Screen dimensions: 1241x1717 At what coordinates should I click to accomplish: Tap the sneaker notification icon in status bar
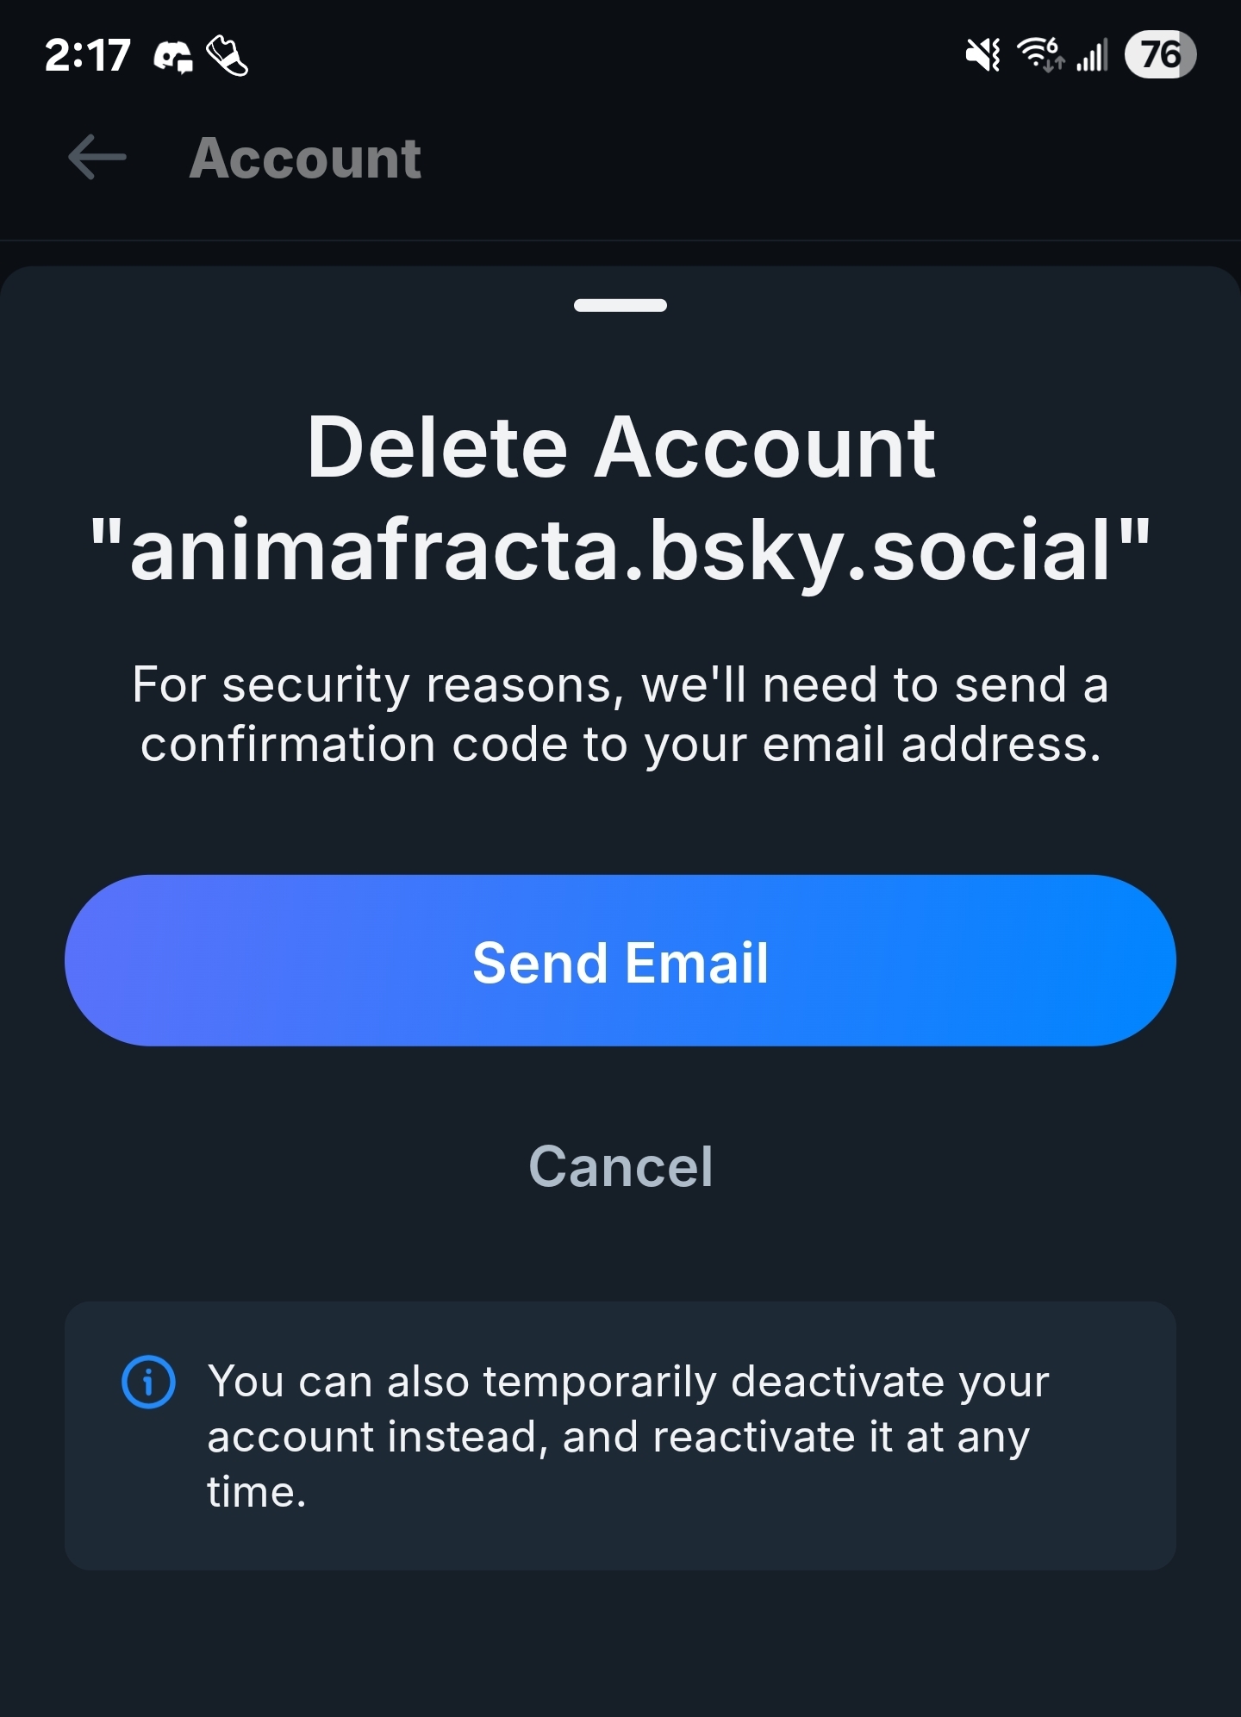(x=228, y=56)
